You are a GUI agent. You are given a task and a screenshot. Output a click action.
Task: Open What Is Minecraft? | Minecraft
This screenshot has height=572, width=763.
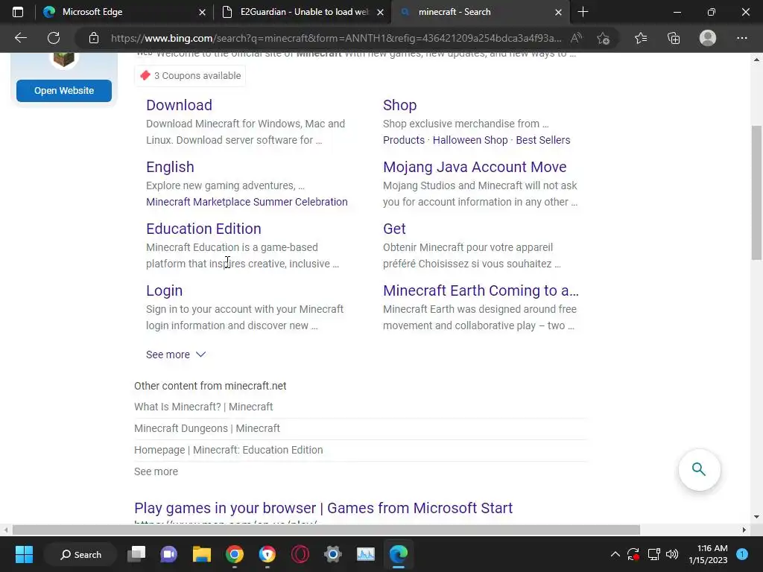203,407
